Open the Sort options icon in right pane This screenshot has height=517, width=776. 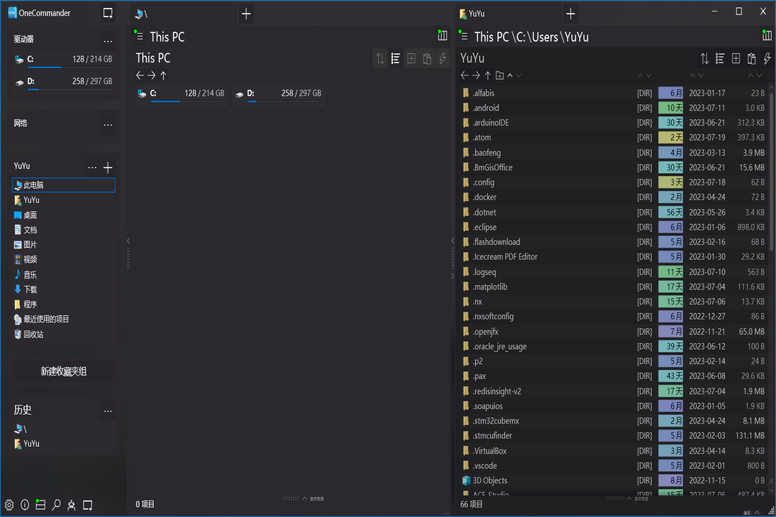pos(704,58)
